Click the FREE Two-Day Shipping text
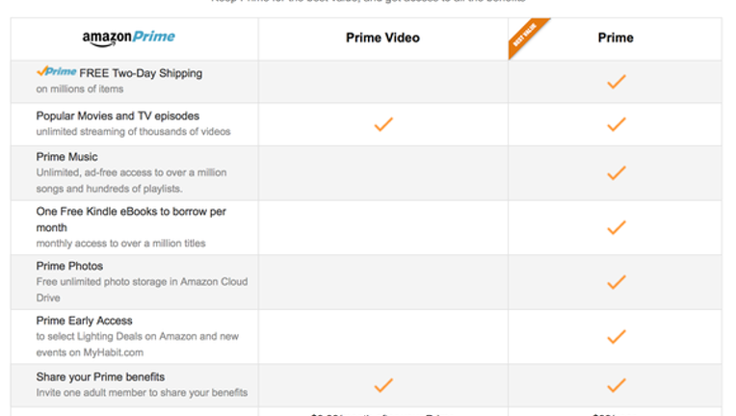Screen dimensions: 736x416 pos(141,73)
